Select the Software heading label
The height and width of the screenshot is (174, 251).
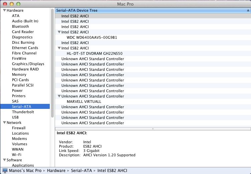tap(14, 160)
